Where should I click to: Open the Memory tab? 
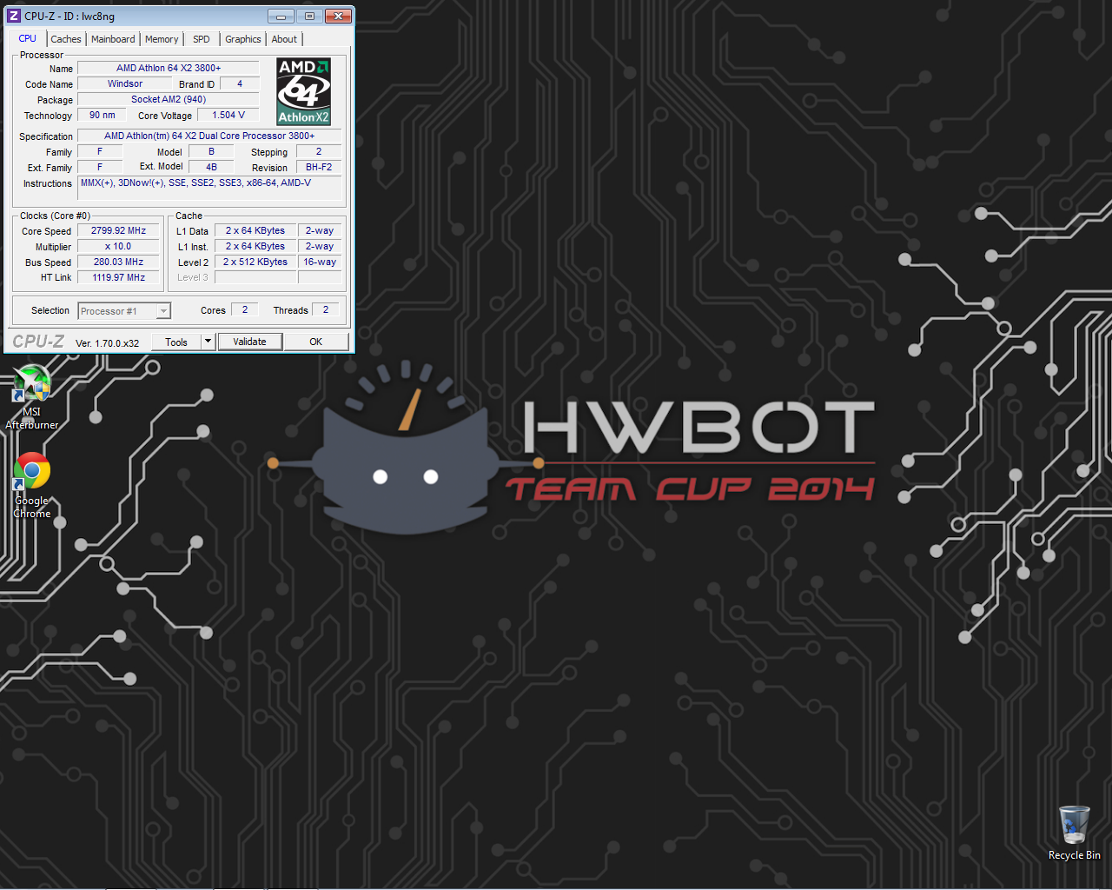click(x=162, y=39)
